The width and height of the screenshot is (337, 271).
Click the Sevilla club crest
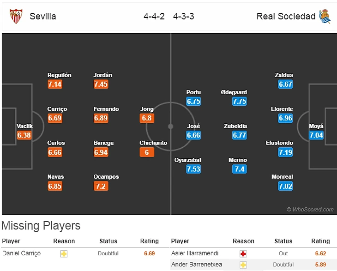click(16, 16)
